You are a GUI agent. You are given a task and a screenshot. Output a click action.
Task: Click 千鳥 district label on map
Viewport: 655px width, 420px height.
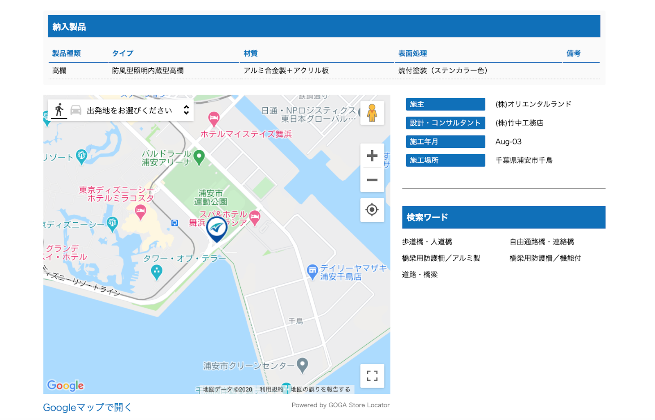296,321
